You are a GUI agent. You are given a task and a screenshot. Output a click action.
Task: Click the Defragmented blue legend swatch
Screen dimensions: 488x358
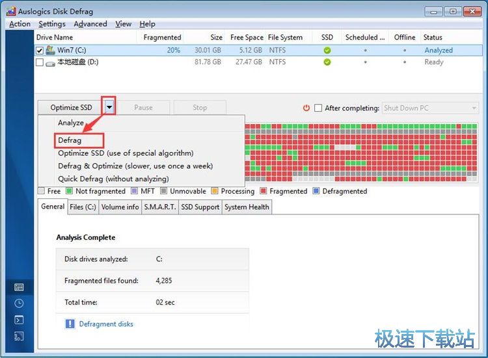[x=316, y=191]
